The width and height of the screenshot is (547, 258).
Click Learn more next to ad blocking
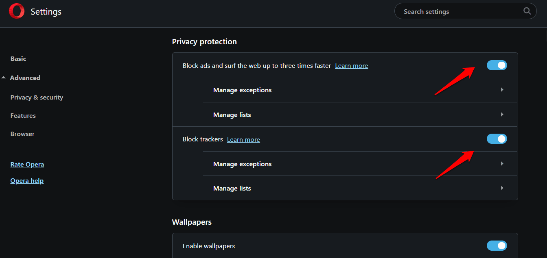[351, 65]
